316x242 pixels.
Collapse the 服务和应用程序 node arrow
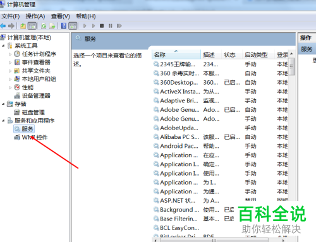pos(3,121)
